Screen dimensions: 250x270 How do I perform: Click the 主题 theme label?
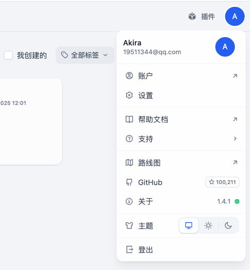(146, 226)
